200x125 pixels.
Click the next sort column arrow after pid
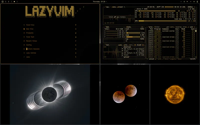(x=194, y=27)
